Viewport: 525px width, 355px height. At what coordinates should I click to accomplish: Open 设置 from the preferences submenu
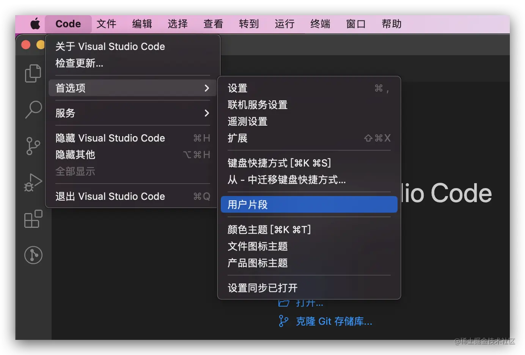pyautogui.click(x=309, y=88)
